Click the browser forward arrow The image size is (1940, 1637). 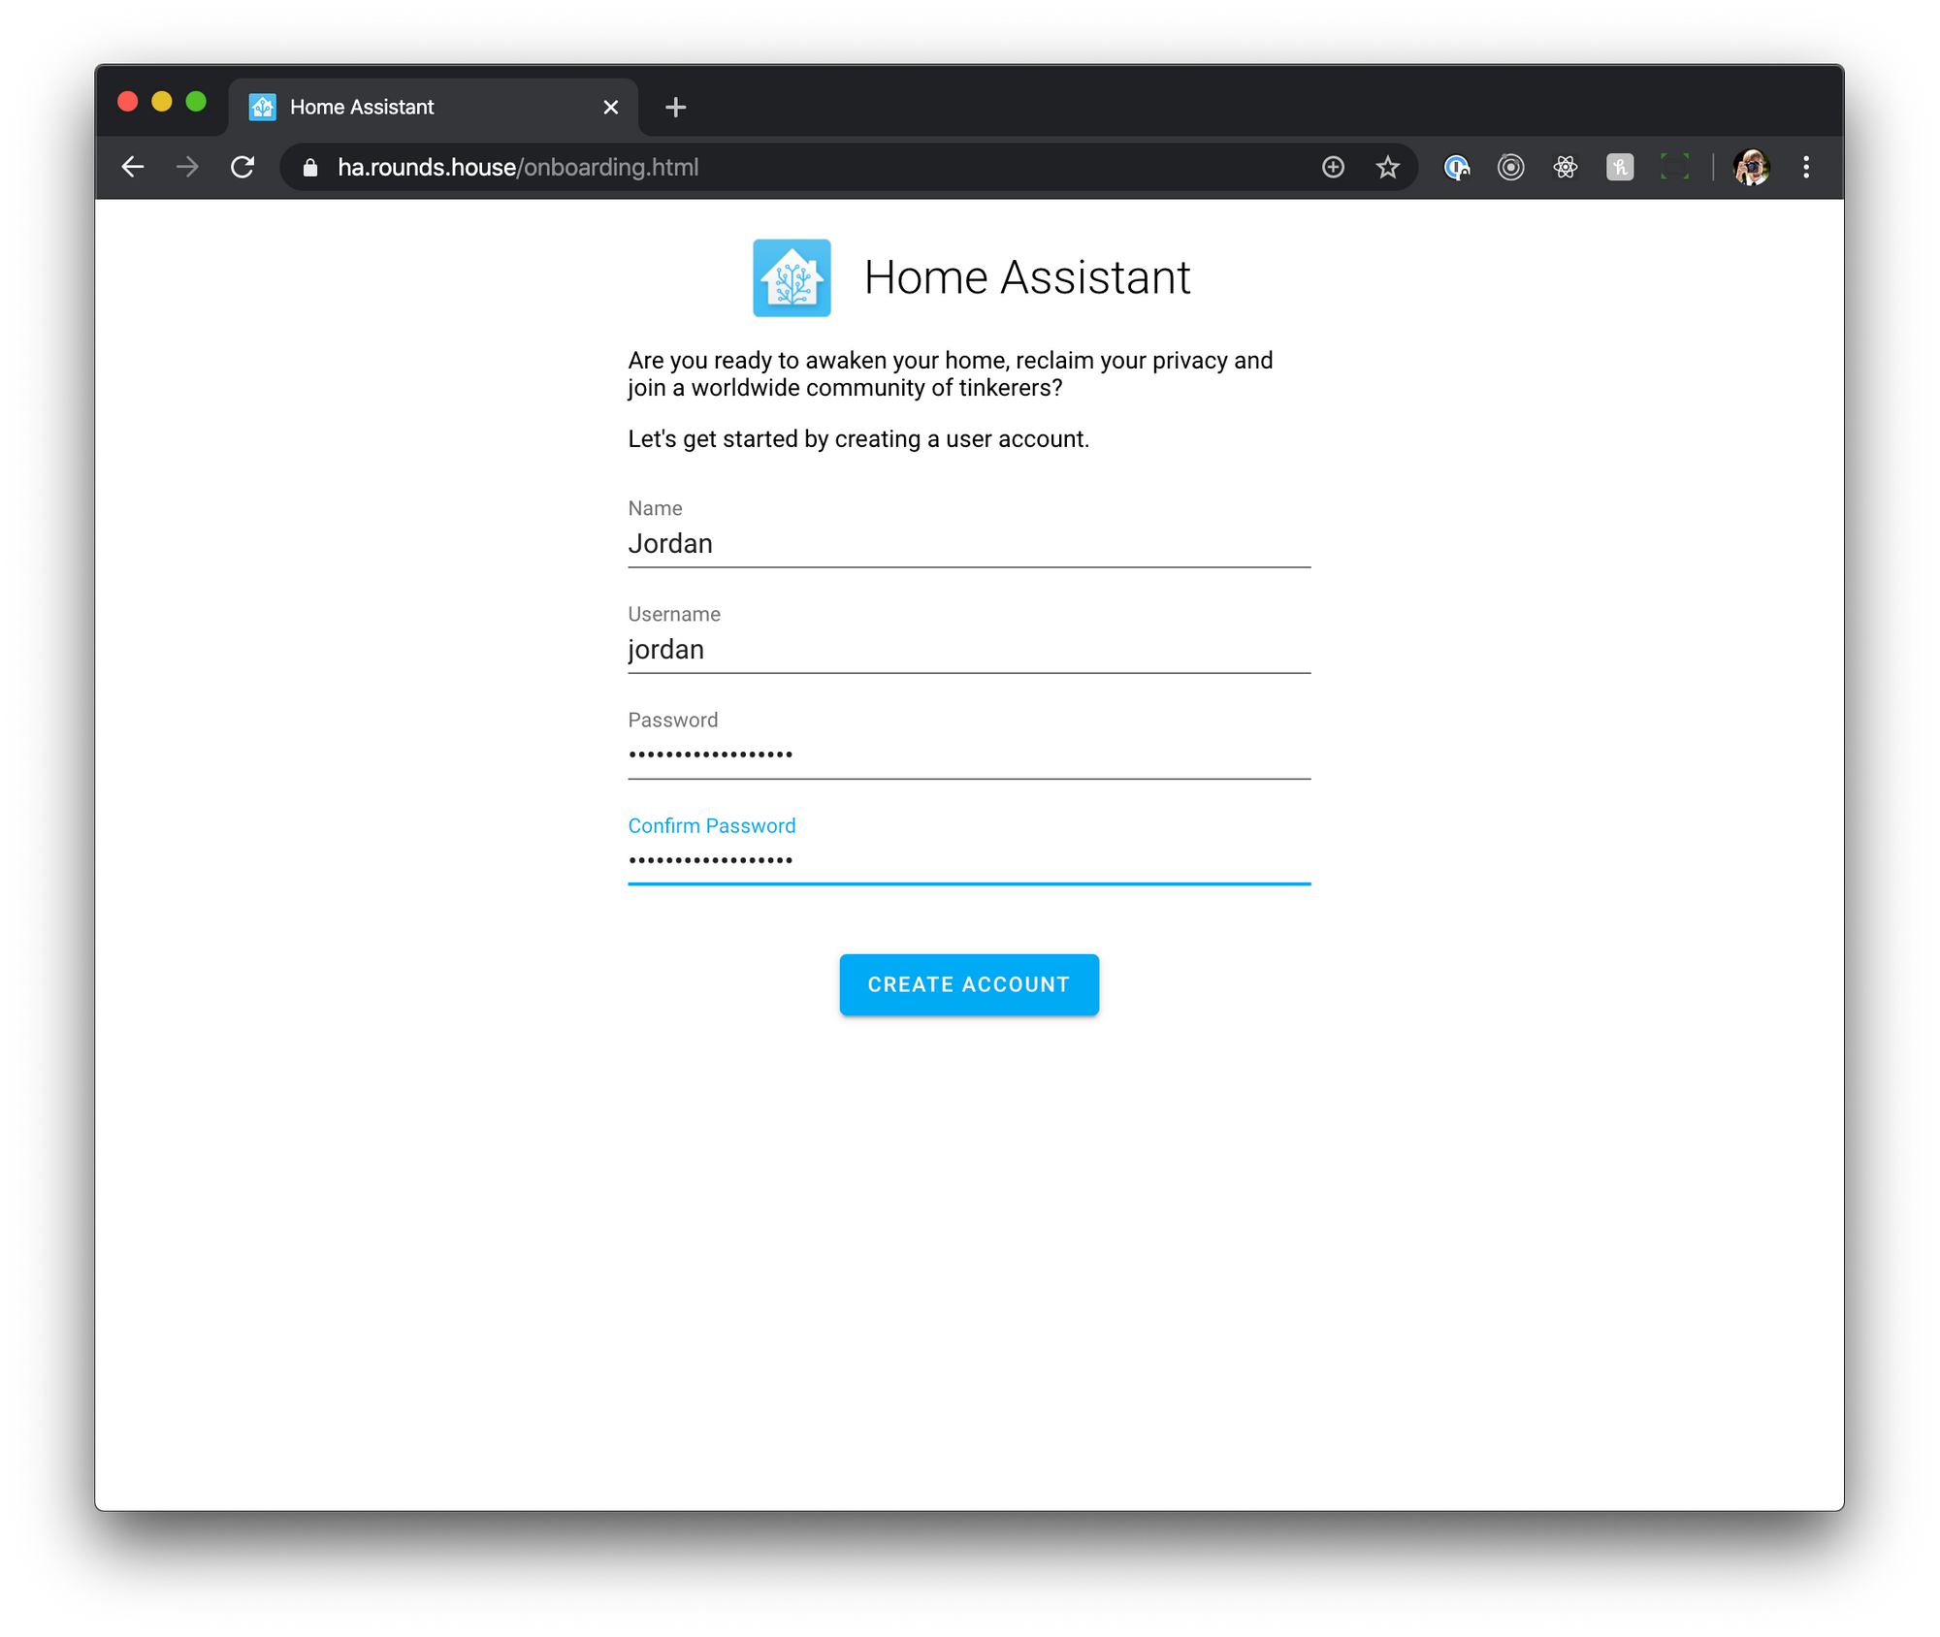[187, 167]
